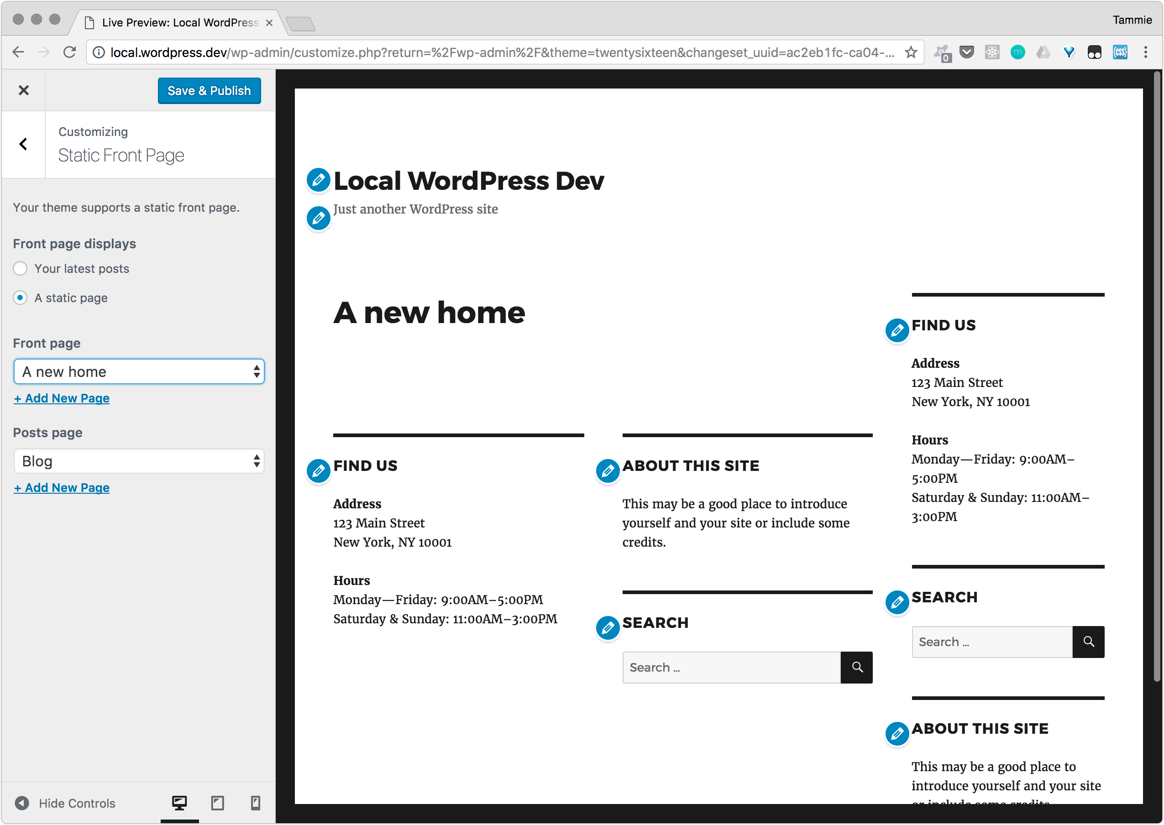Open the Front page dropdown
This screenshot has height=825, width=1164.
pos(139,372)
